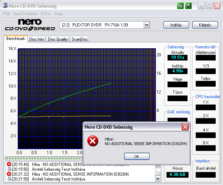The width and height of the screenshot is (223, 185).
Task: Switch to the ScanDisc tab
Action: pos(80,39)
